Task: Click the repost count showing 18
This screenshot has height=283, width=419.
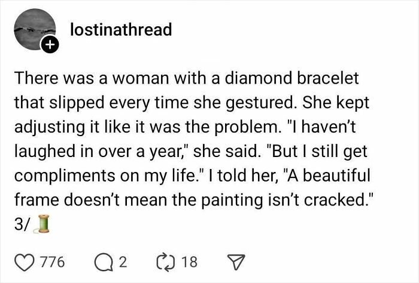Action: point(190,262)
